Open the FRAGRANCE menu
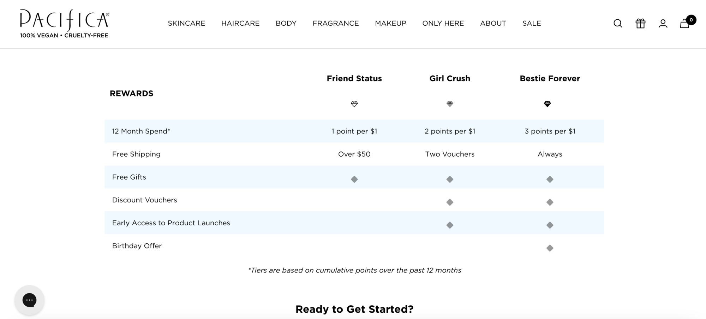This screenshot has height=319, width=706. pos(336,23)
